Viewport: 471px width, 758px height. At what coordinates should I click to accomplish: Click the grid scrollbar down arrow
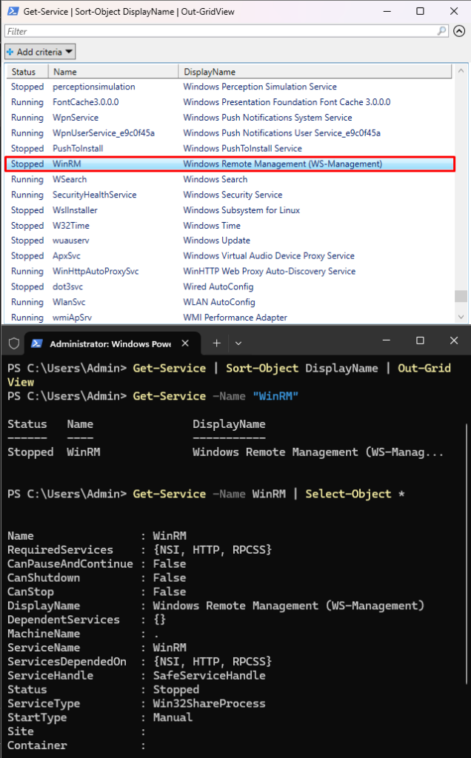coord(461,317)
